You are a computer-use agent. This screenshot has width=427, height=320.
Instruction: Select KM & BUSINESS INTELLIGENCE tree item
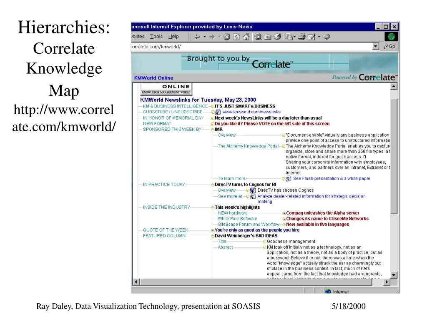point(176,106)
